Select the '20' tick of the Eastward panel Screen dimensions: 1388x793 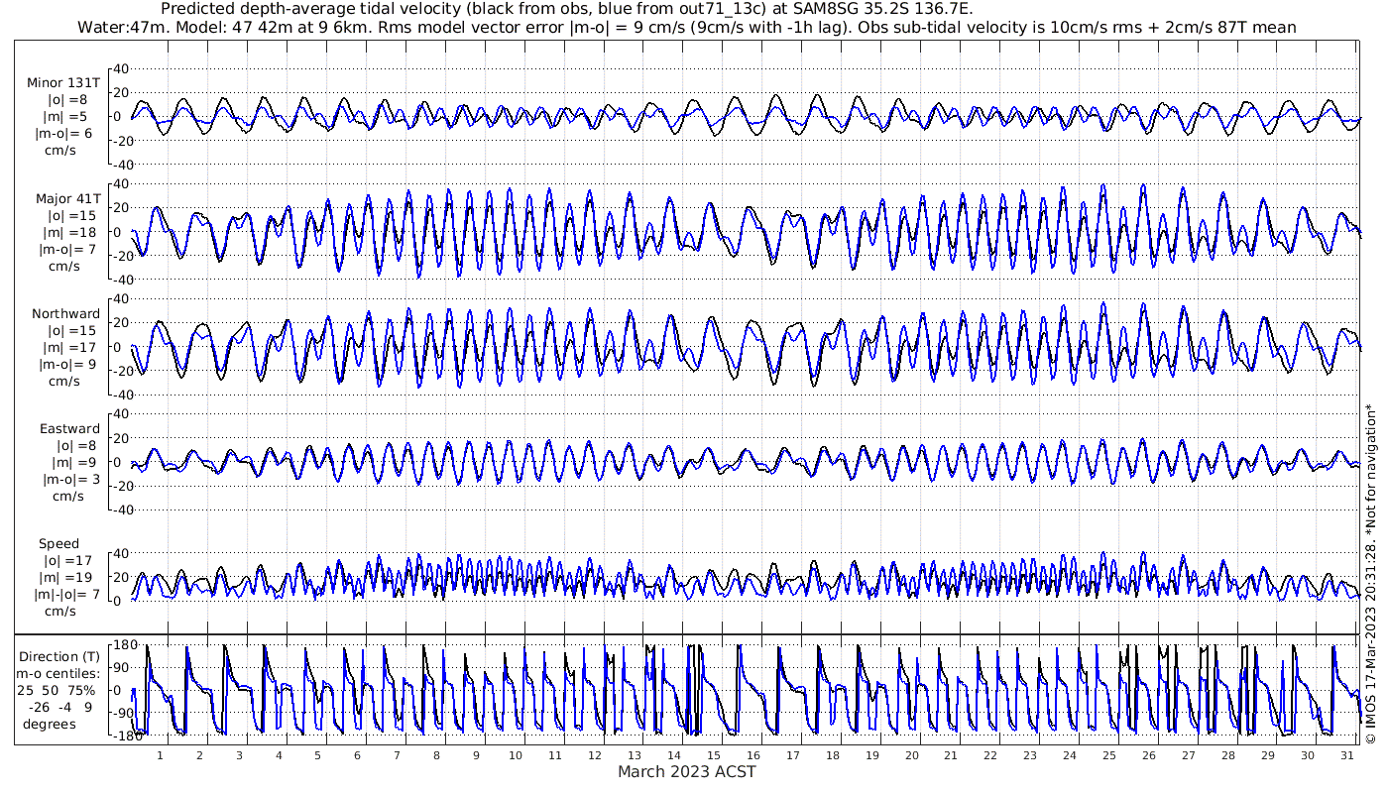coord(122,438)
